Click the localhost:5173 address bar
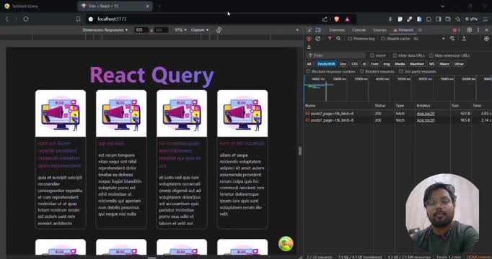Viewport: 492px width, 259px height. (x=204, y=19)
